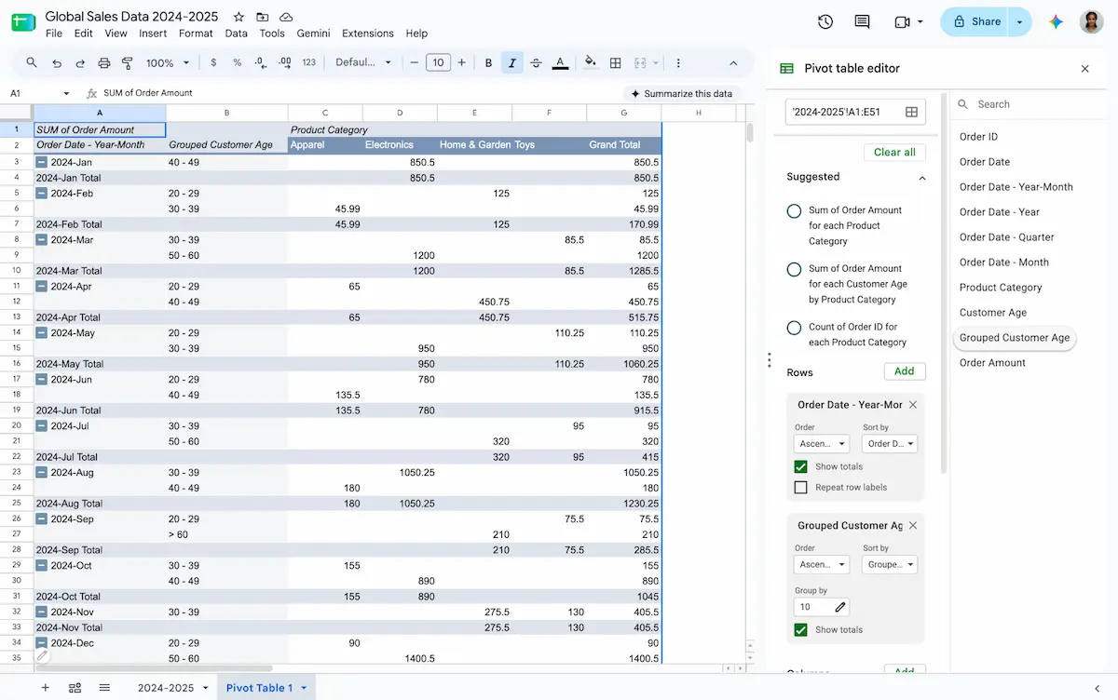This screenshot has height=700, width=1118.
Task: Open the Share options arrow
Action: pos(1020,21)
